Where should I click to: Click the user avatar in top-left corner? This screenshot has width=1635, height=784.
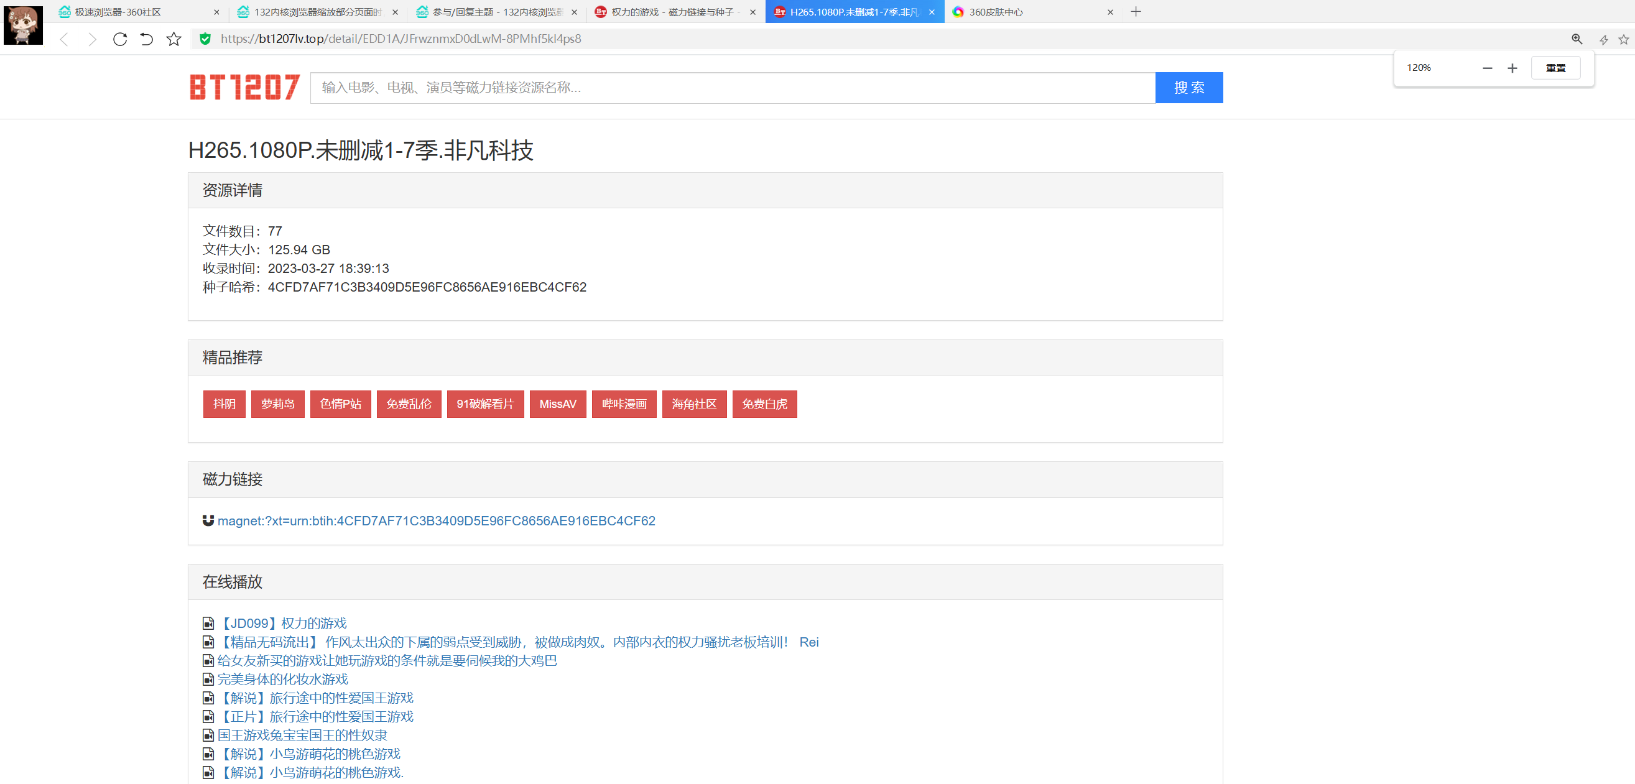point(24,25)
